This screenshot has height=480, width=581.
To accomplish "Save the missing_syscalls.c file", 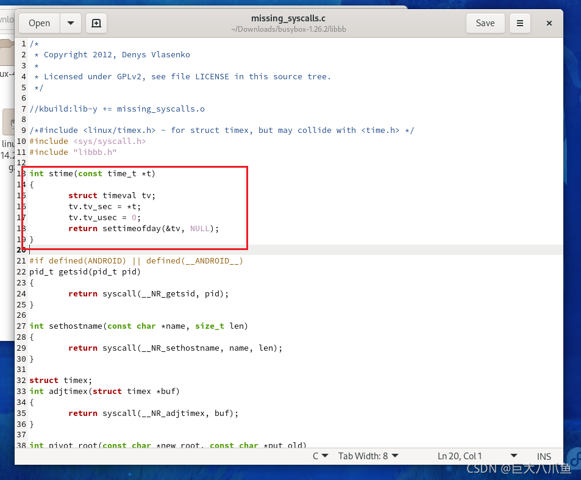I will point(485,23).
